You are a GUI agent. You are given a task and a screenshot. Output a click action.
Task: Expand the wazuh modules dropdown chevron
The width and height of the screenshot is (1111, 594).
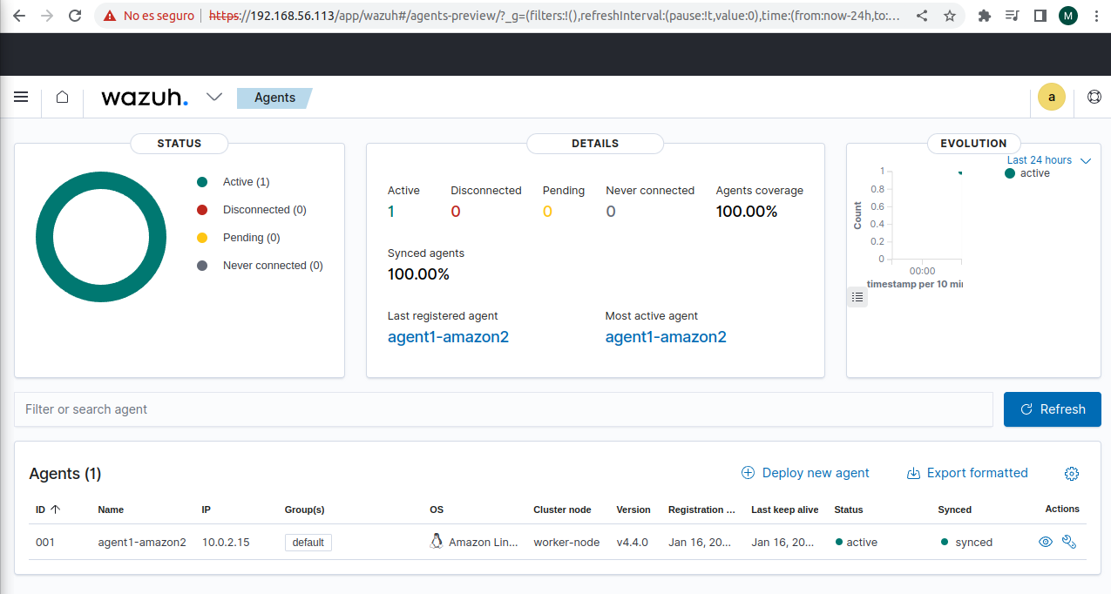click(x=214, y=97)
